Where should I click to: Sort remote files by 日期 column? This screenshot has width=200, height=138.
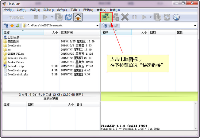tap(162, 32)
